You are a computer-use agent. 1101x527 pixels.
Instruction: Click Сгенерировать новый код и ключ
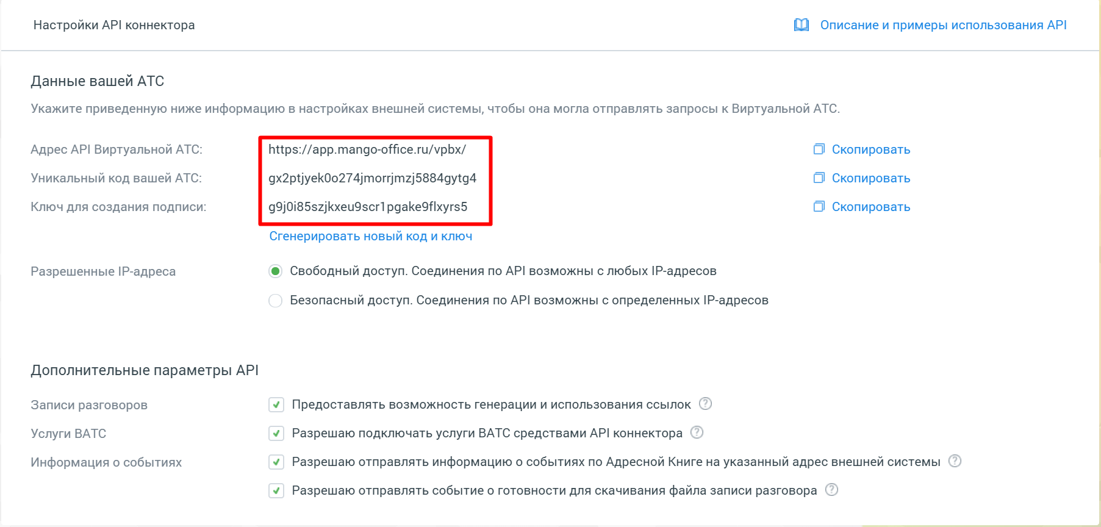[x=371, y=236]
